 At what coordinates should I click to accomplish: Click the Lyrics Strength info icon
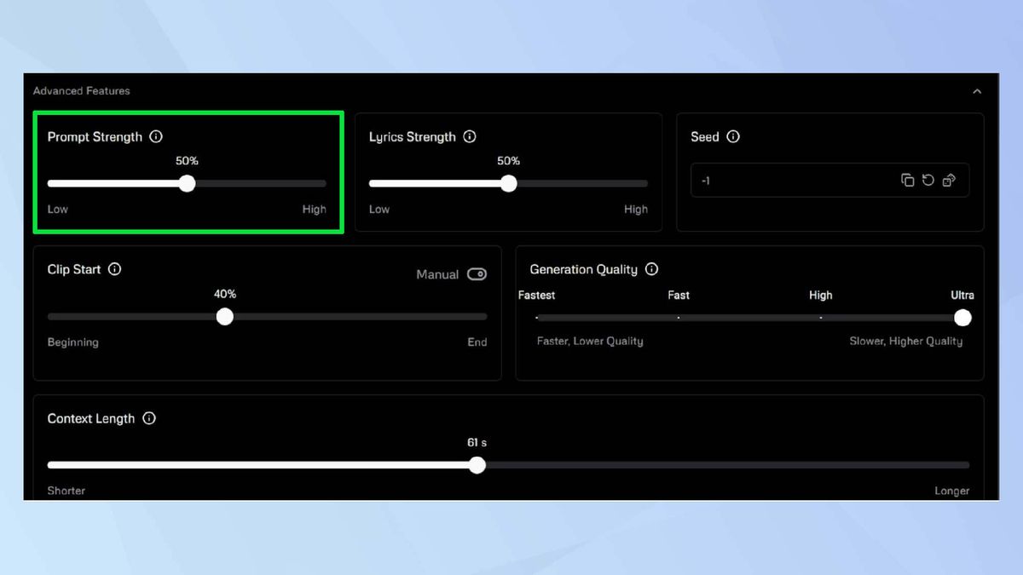[x=470, y=136]
